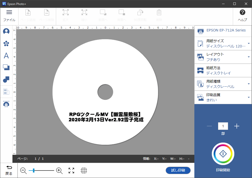This screenshot has width=252, height=178.
Task: Click the ページ追加 add page icon
Action: click(x=28, y=12)
